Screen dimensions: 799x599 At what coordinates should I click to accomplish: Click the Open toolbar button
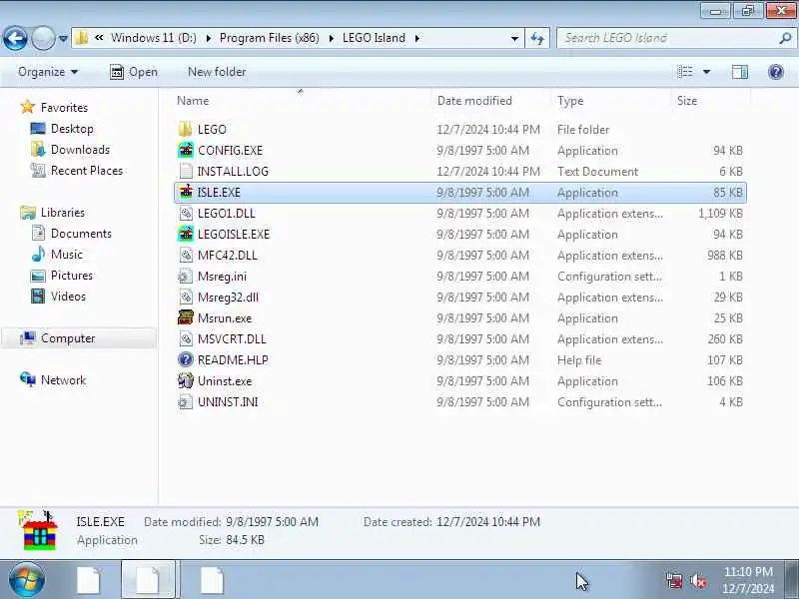134,72
